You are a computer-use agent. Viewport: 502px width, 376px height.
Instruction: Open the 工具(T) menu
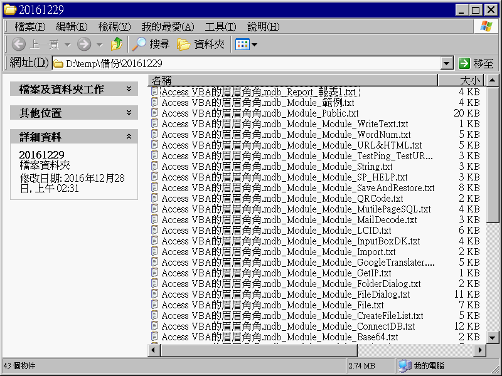(x=221, y=27)
